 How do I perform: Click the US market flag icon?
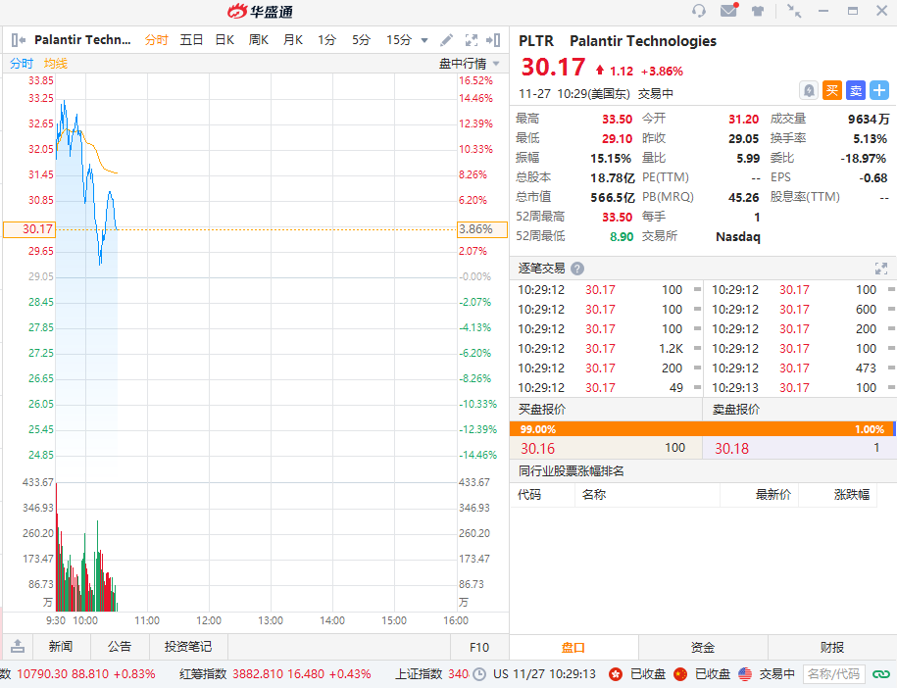tap(745, 674)
